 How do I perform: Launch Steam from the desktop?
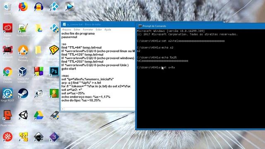click(x=23, y=93)
